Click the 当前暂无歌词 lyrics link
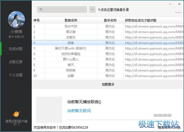Screen dimensions: 184x132 [79, 111]
